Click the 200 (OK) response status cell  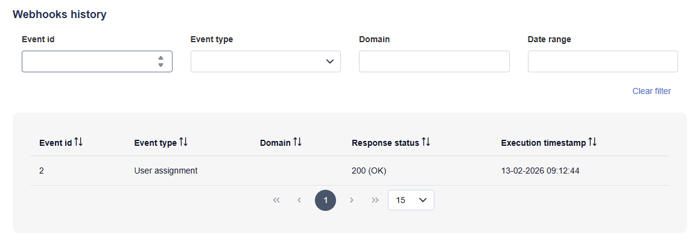[369, 171]
